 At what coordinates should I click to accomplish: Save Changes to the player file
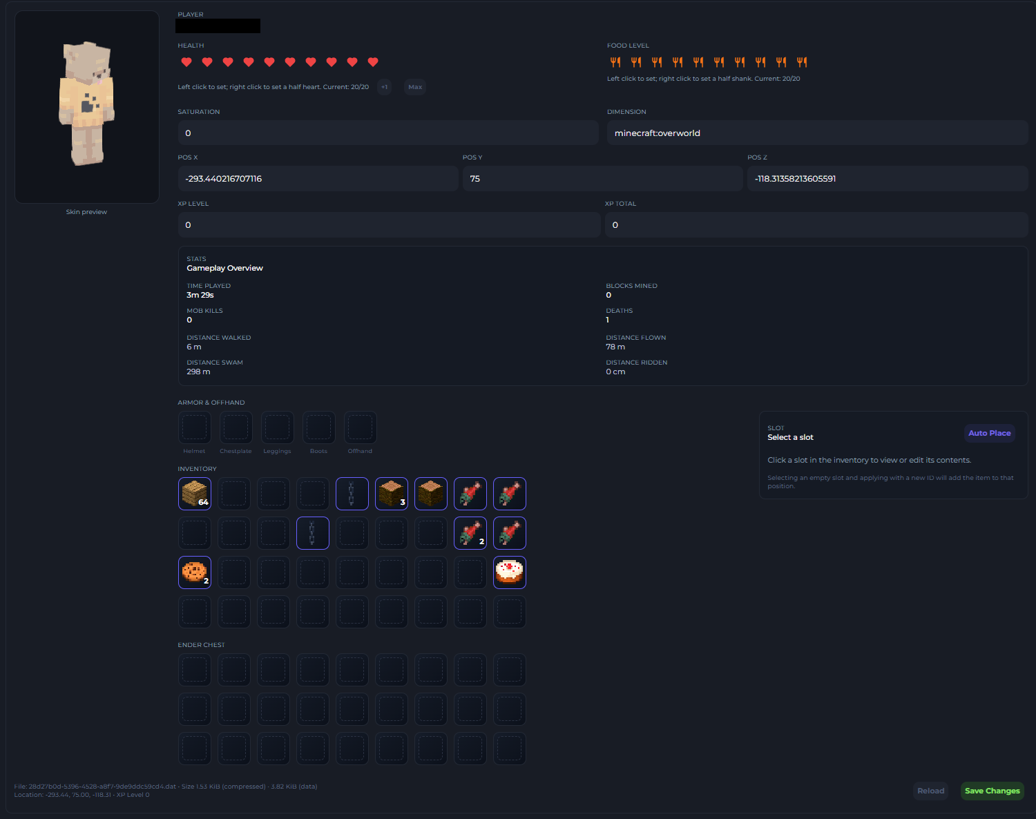coord(992,791)
